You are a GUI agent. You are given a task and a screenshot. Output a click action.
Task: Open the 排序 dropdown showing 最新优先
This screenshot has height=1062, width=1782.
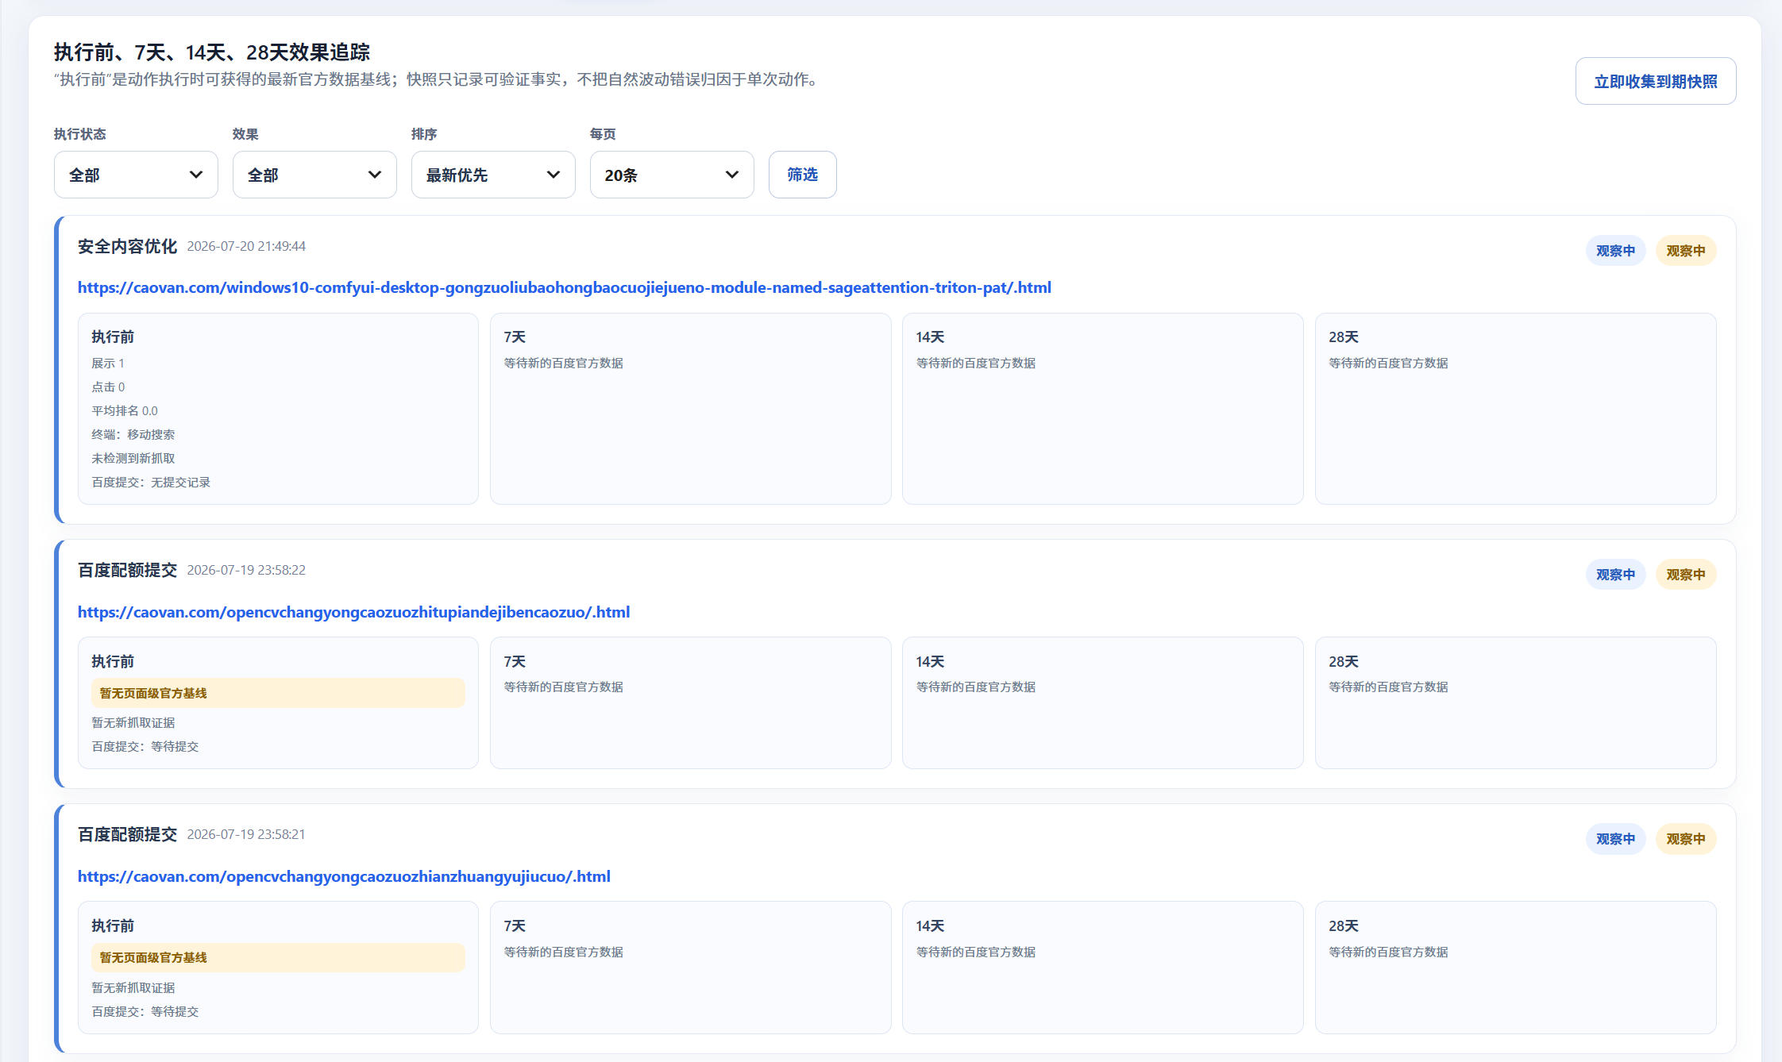493,175
